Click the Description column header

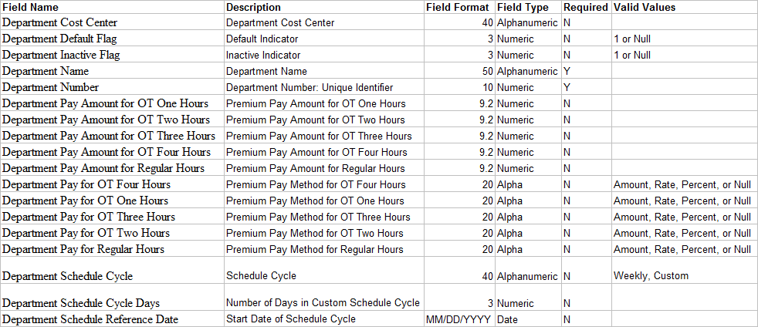coord(255,7)
